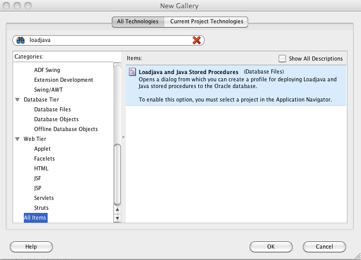This screenshot has width=361, height=260.
Task: Choose Extension Development category
Action: [64, 80]
